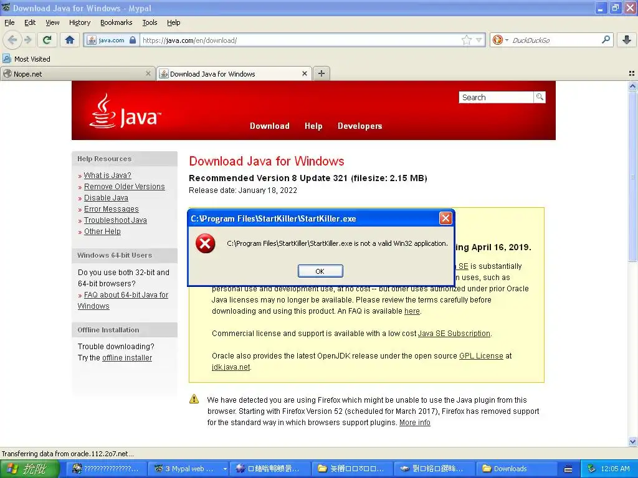Click Download in the Java banner
638x478 pixels.
coord(270,126)
